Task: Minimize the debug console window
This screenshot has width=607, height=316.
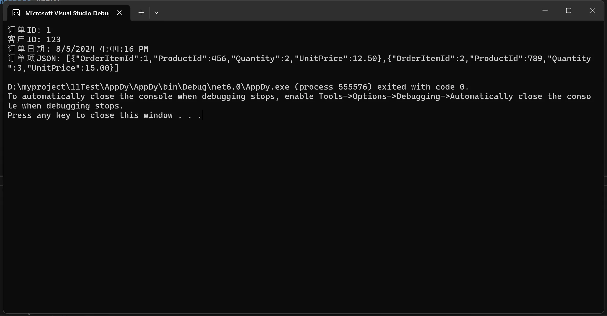Action: [545, 10]
